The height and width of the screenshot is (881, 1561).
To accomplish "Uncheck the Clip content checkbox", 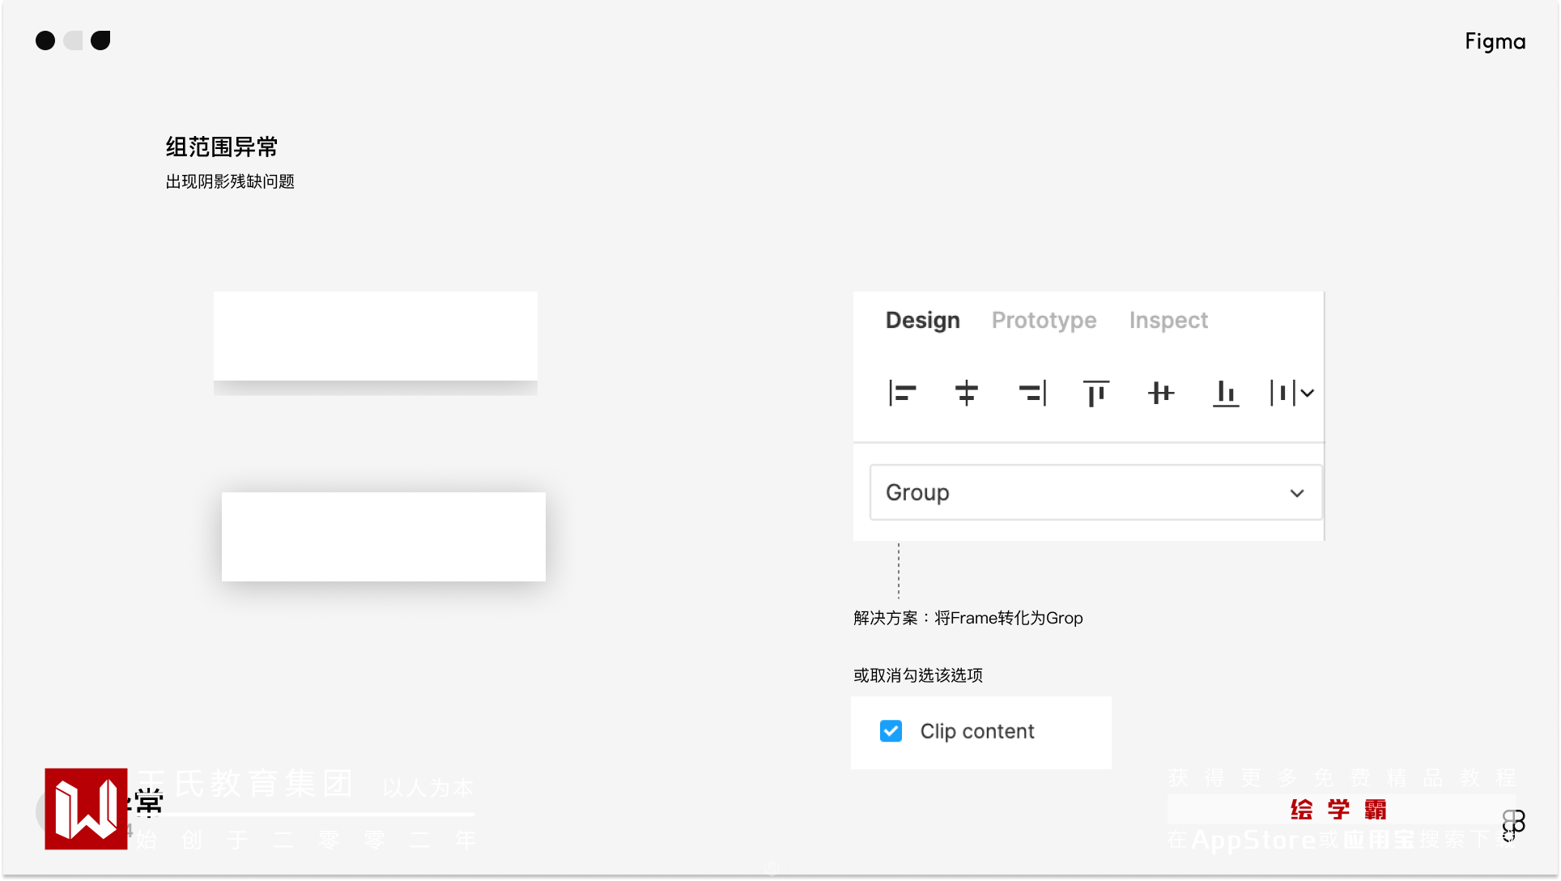I will pyautogui.click(x=891, y=731).
